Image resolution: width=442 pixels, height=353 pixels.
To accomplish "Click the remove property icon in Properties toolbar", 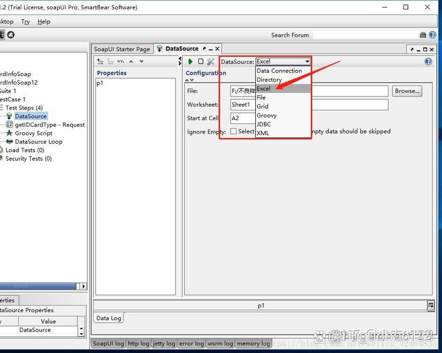I will pyautogui.click(x=110, y=61).
